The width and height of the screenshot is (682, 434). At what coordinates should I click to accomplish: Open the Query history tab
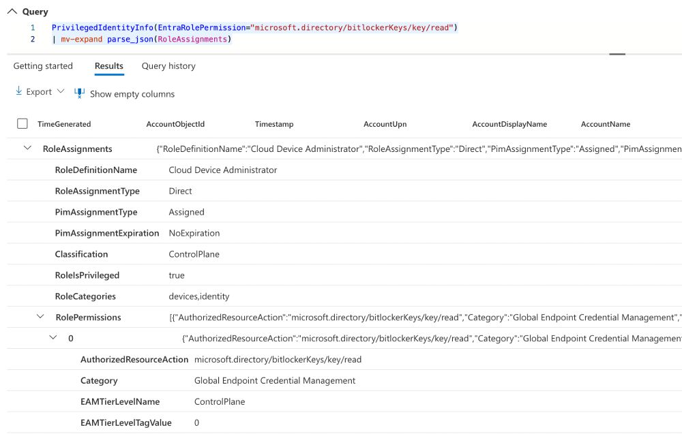[x=168, y=66]
